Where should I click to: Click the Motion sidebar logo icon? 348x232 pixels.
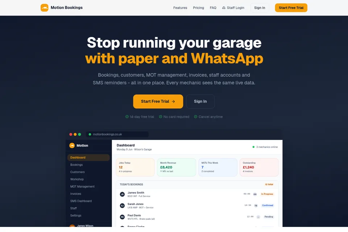pos(72,145)
